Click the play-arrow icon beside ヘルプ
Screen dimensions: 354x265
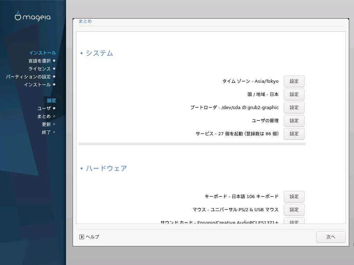pyautogui.click(x=82, y=237)
